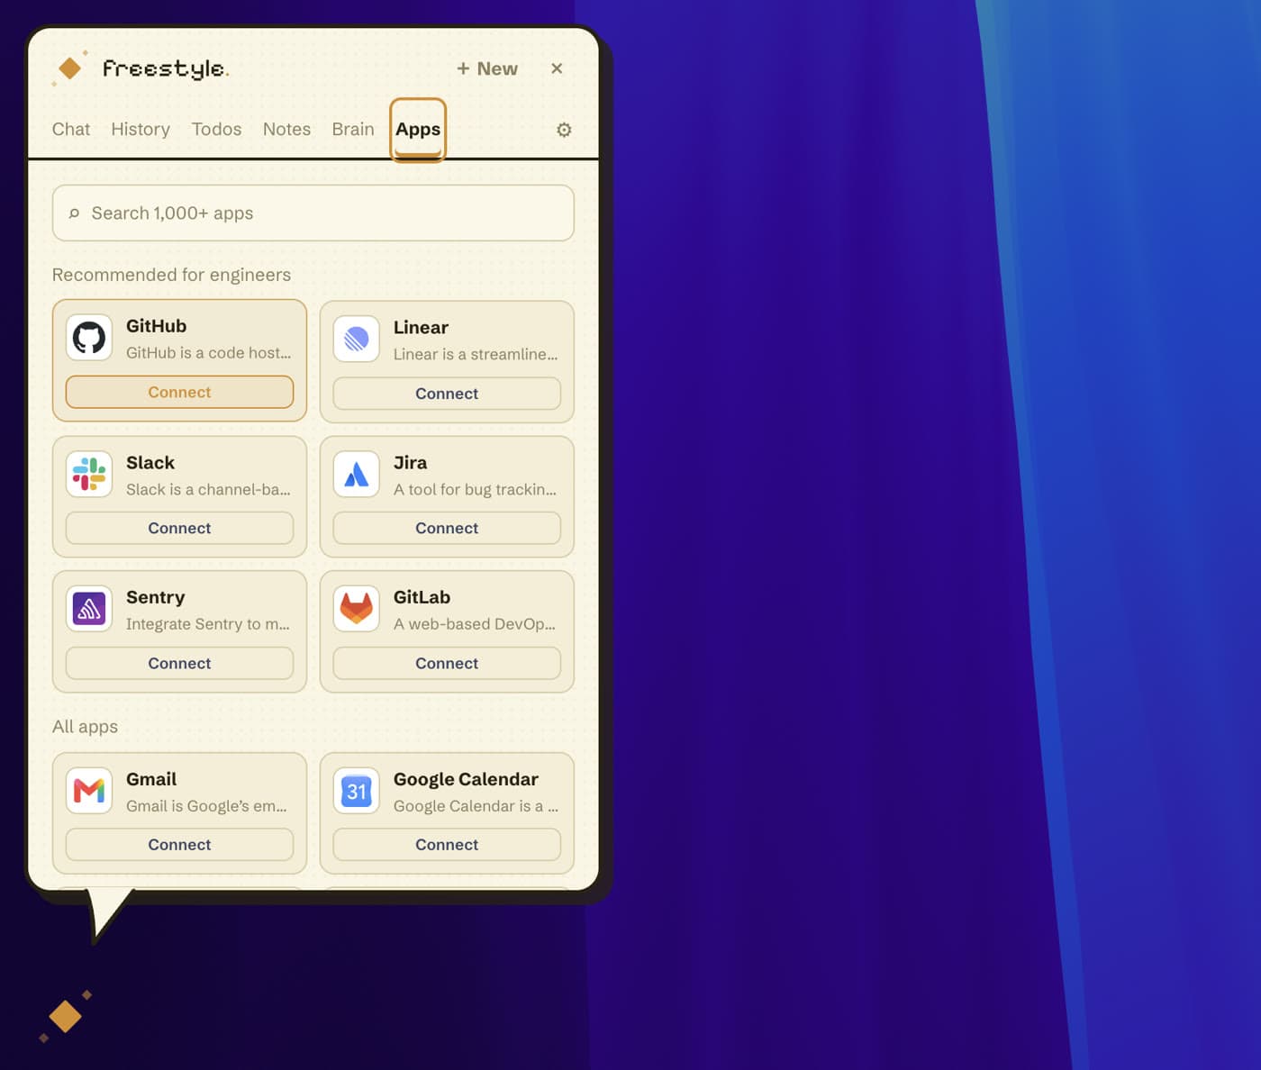
Task: Click 'Slack is a channel-ba...' description
Action: tap(208, 490)
